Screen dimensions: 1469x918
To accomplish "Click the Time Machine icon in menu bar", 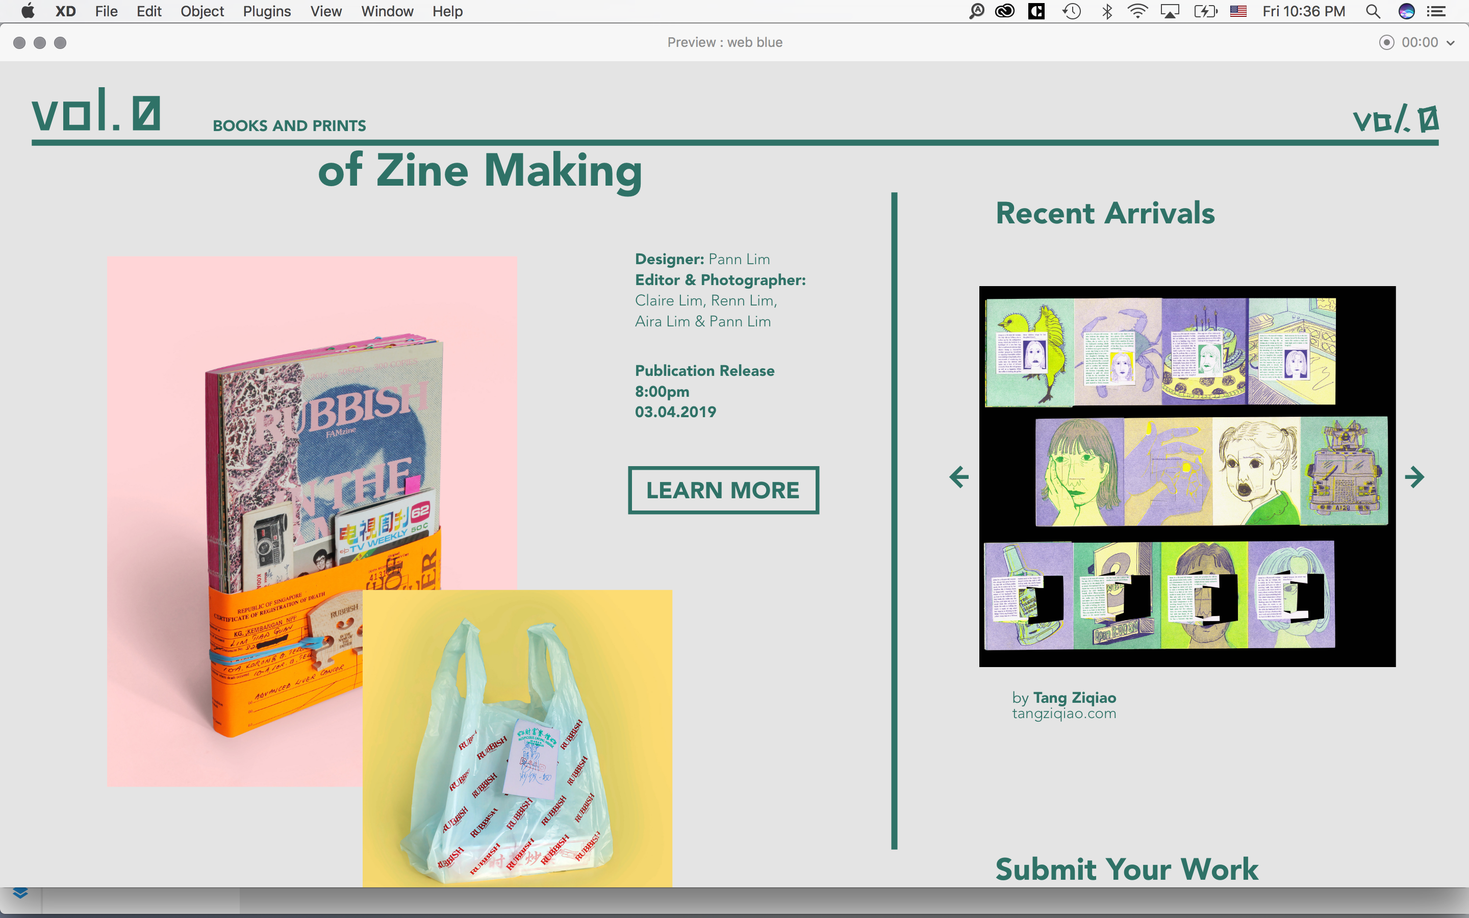I will (1071, 12).
